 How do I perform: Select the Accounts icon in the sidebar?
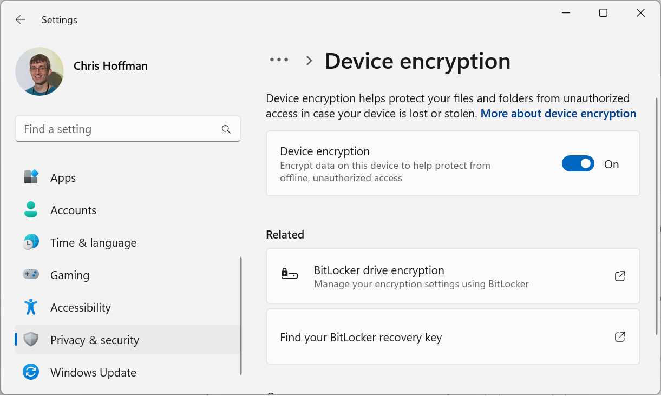pyautogui.click(x=31, y=210)
